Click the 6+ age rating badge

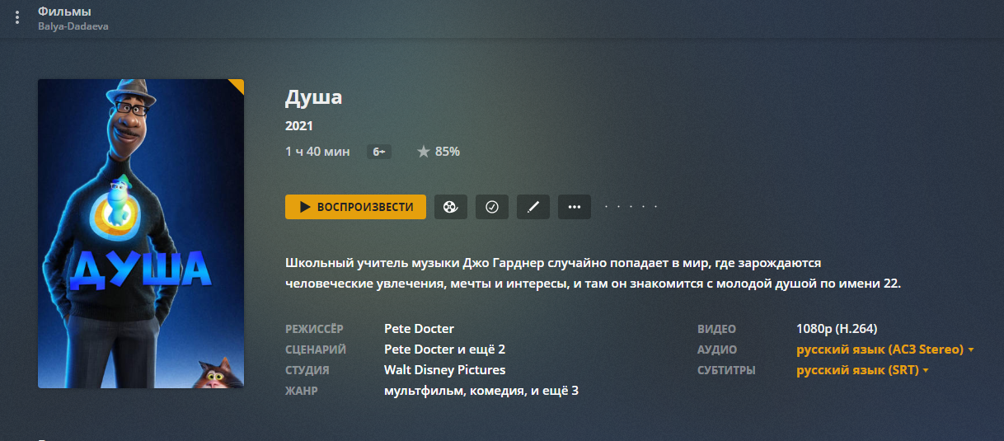(378, 152)
